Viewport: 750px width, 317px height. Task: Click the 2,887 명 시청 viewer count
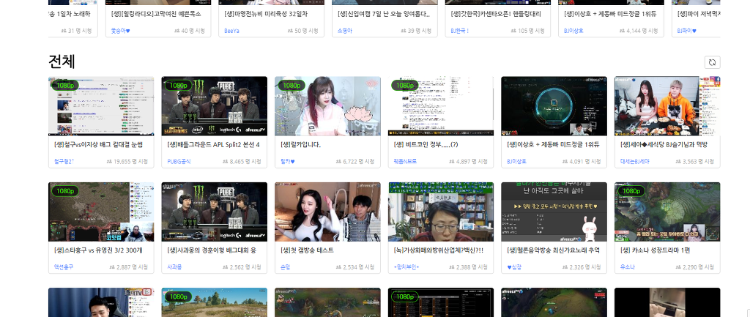129,267
